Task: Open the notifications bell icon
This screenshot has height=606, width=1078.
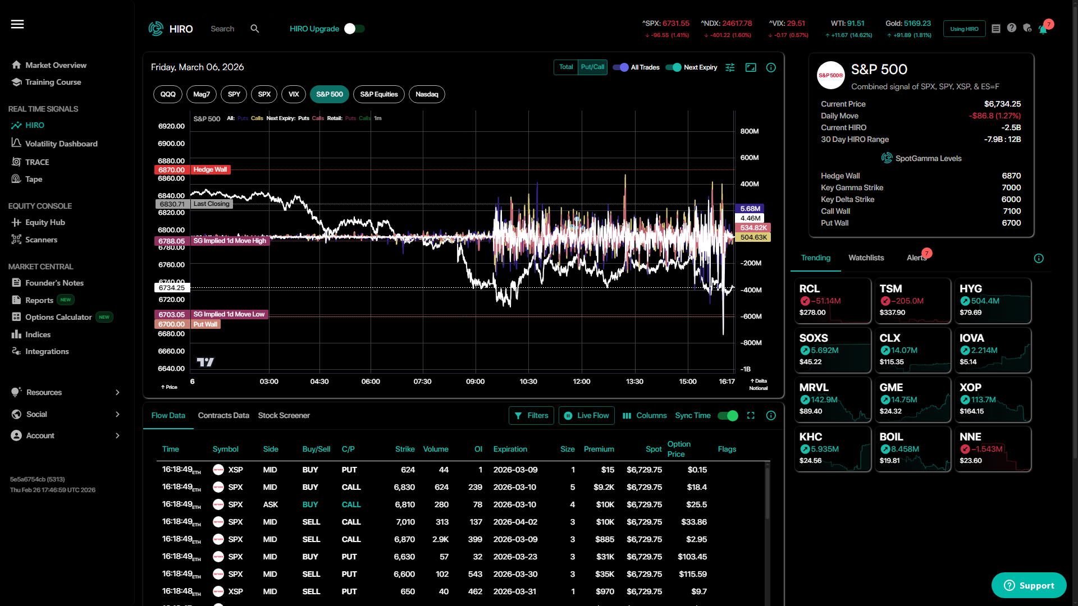Action: coord(1043,29)
